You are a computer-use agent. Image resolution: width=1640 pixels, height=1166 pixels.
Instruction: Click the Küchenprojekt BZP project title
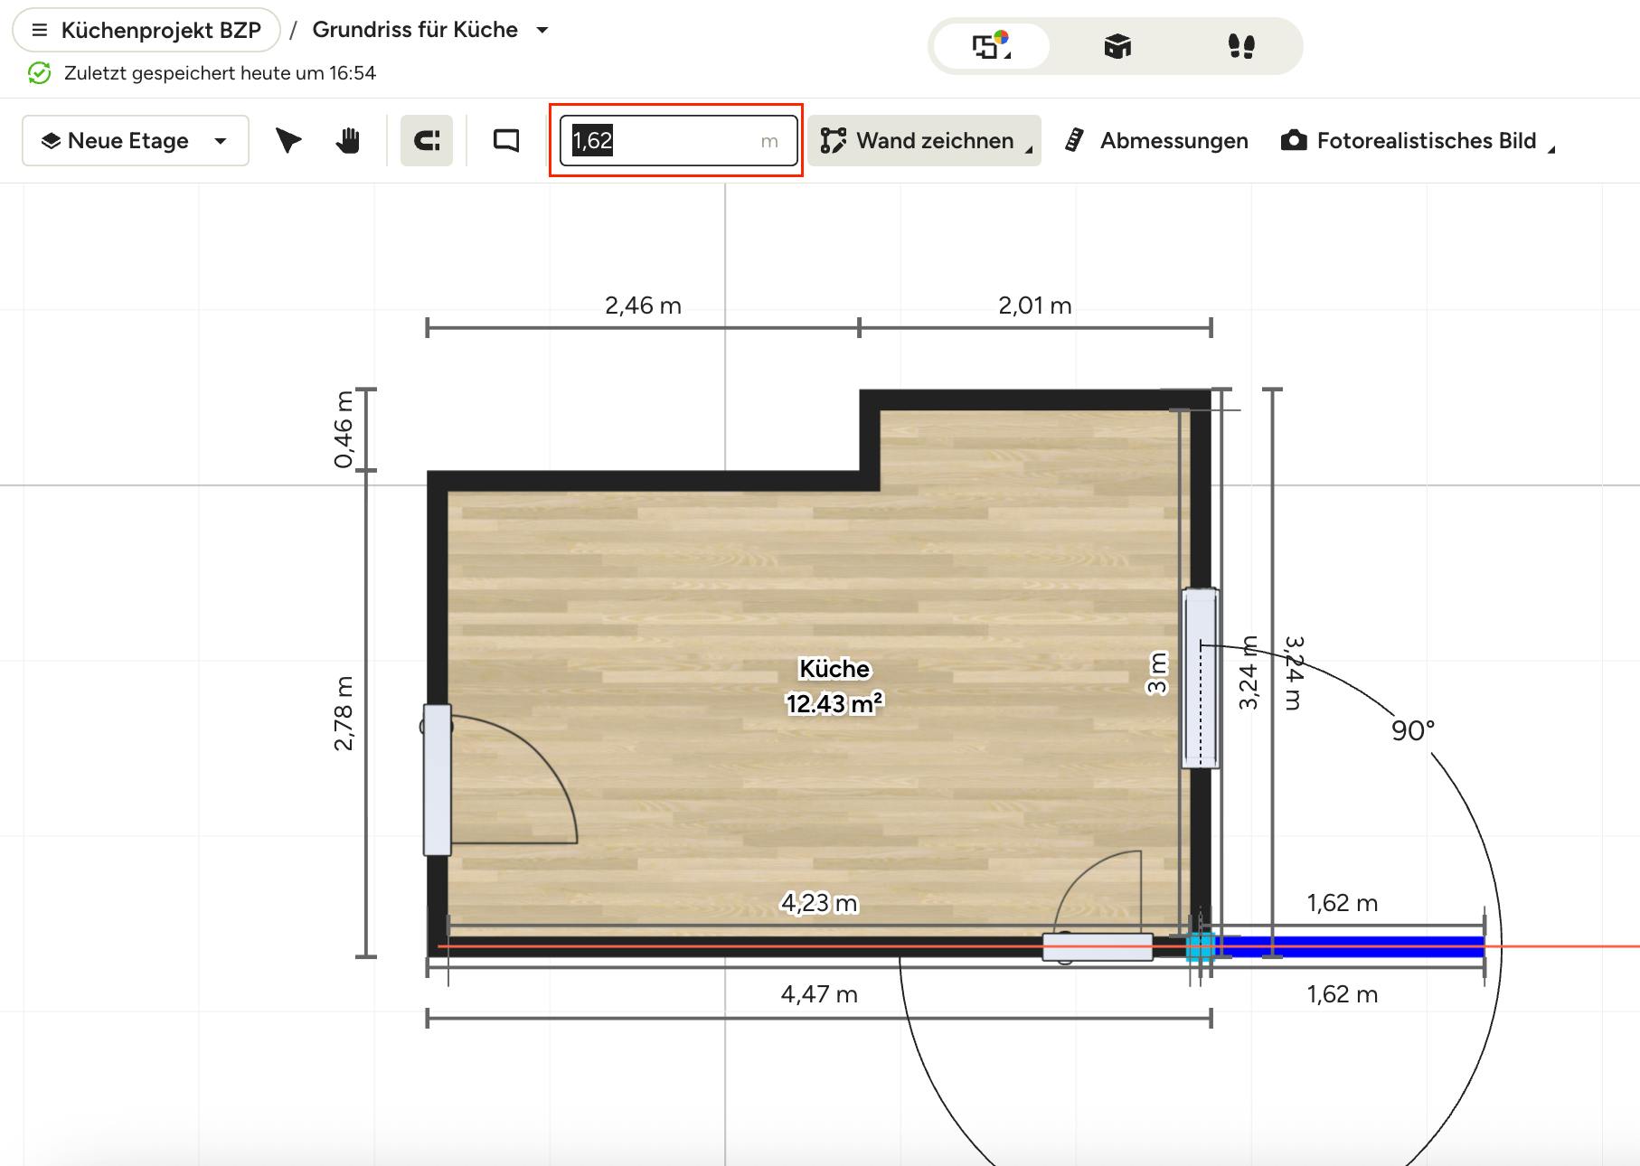pyautogui.click(x=161, y=31)
